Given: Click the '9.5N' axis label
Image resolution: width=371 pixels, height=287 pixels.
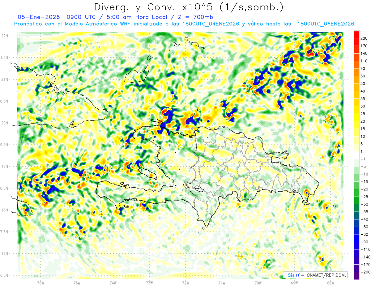Looking at the screenshot, I should pos(5,145).
